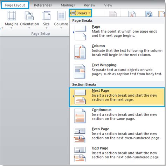
Task: Open the Mailings tab
Action: [68, 5]
